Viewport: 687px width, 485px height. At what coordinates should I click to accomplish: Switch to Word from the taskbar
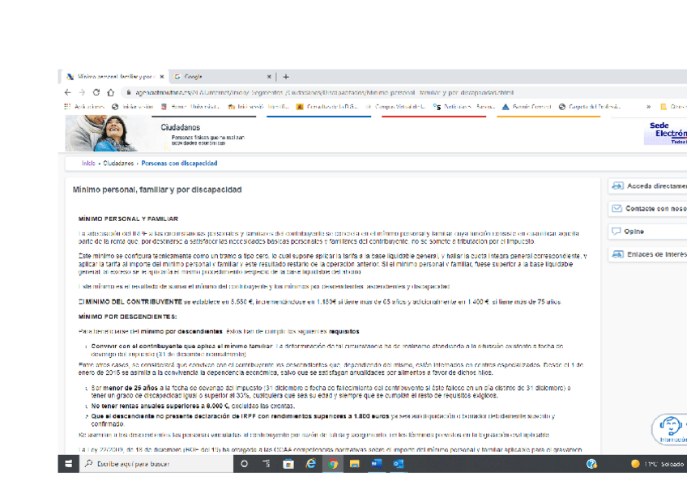click(377, 464)
